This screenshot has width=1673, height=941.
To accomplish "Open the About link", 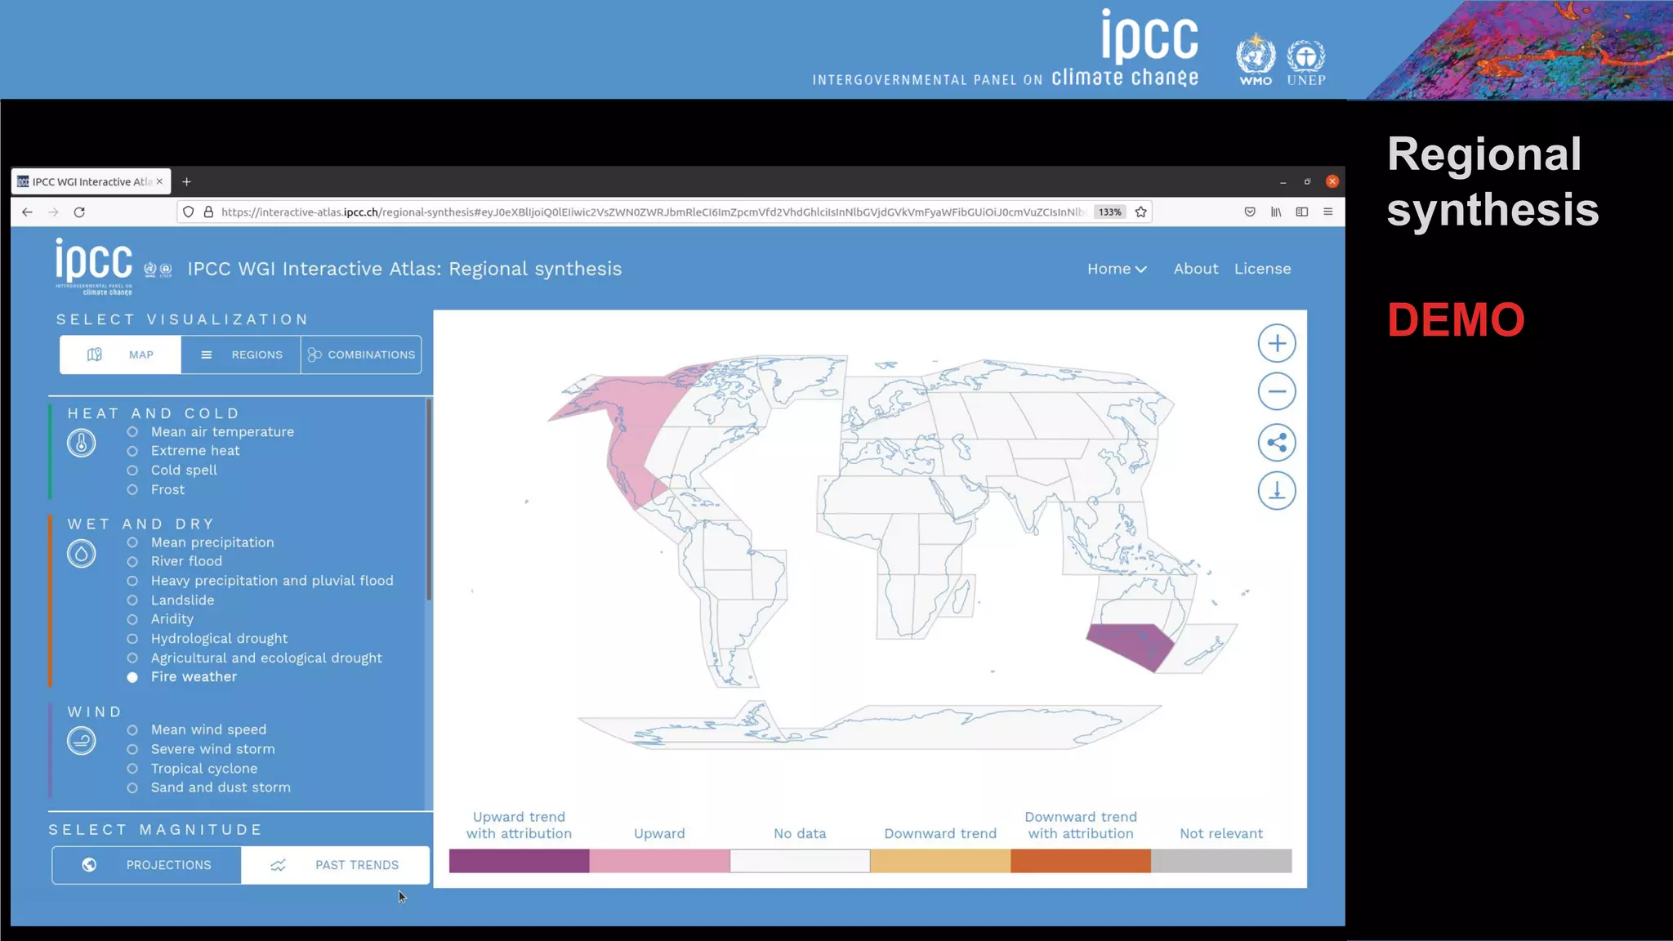I will pos(1195,269).
